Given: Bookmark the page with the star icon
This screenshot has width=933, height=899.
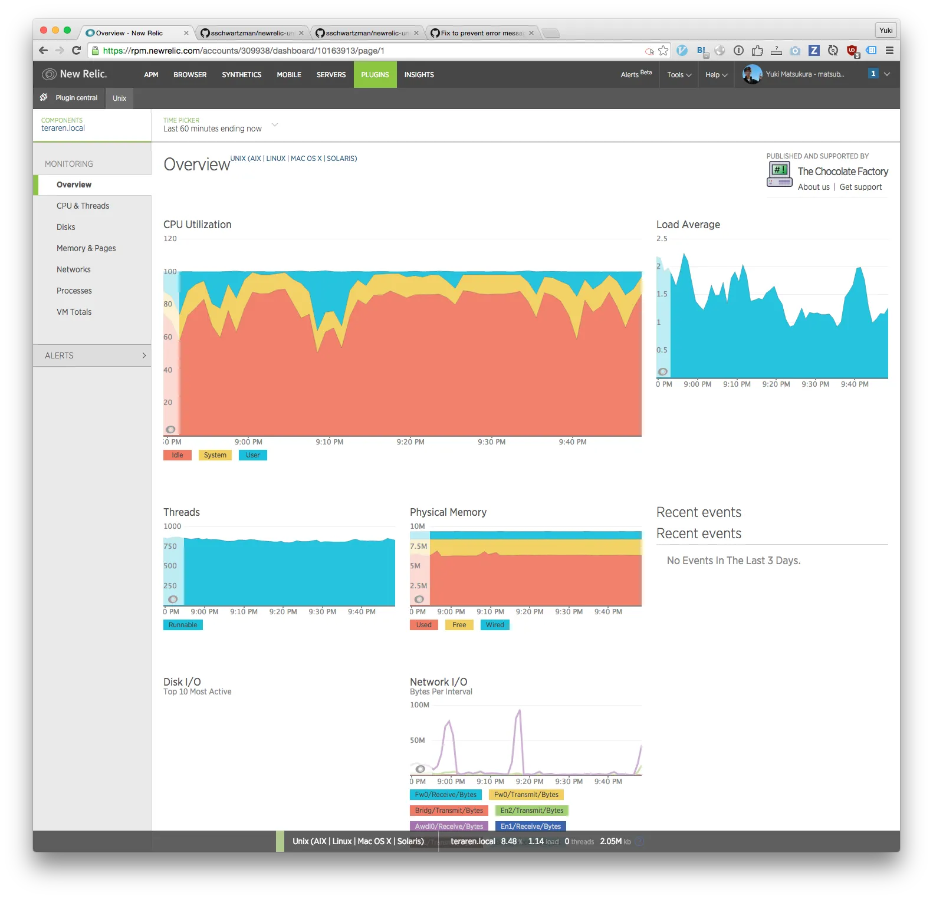Looking at the screenshot, I should tap(663, 51).
